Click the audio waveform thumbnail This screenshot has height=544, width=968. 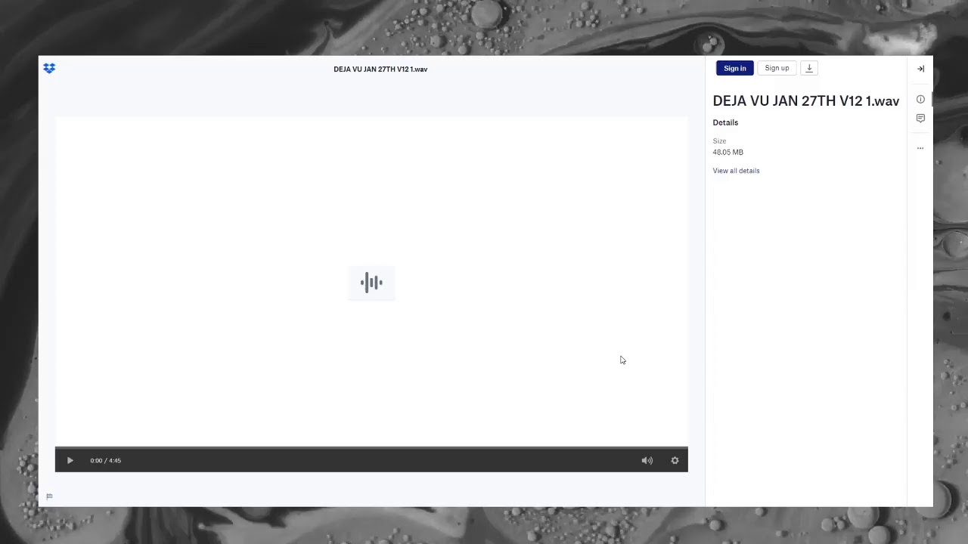click(x=371, y=283)
